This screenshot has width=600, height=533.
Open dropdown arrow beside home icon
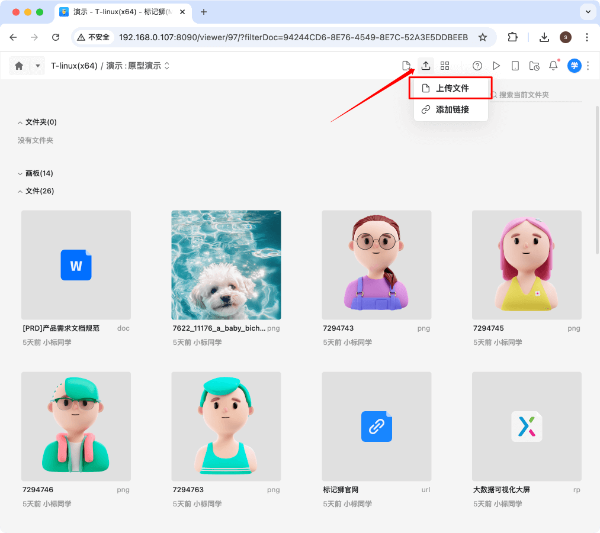click(x=38, y=66)
